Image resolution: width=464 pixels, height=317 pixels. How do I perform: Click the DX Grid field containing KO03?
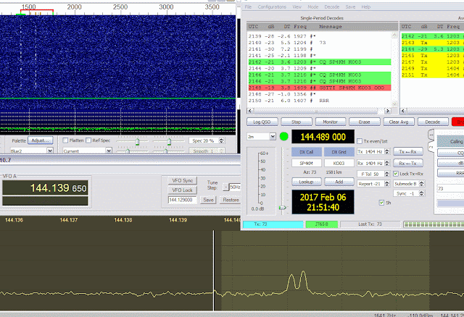pos(339,163)
